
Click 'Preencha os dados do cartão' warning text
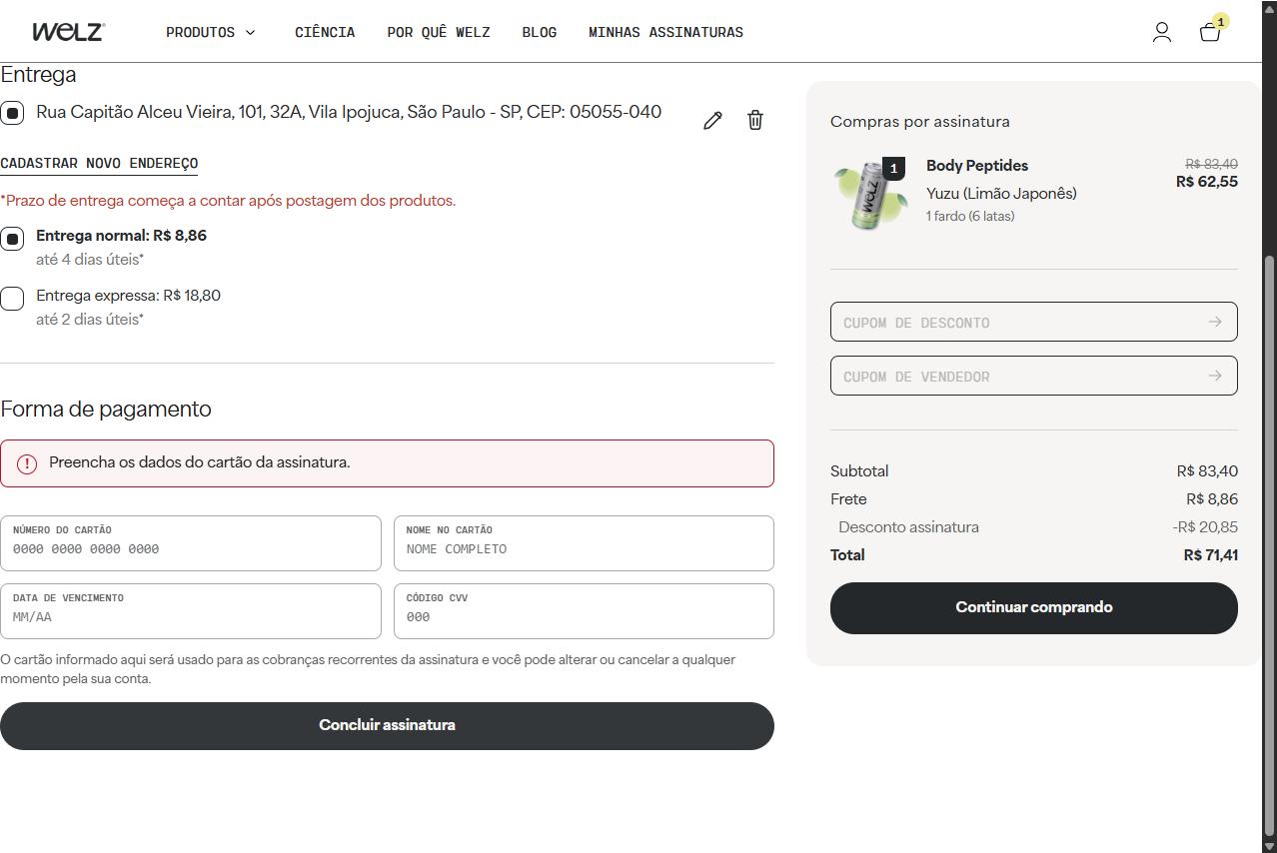click(x=200, y=462)
